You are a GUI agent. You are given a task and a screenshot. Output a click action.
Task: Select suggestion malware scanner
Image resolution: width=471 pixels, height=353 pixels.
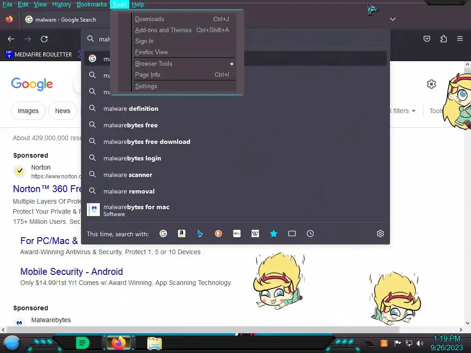[x=235, y=175]
